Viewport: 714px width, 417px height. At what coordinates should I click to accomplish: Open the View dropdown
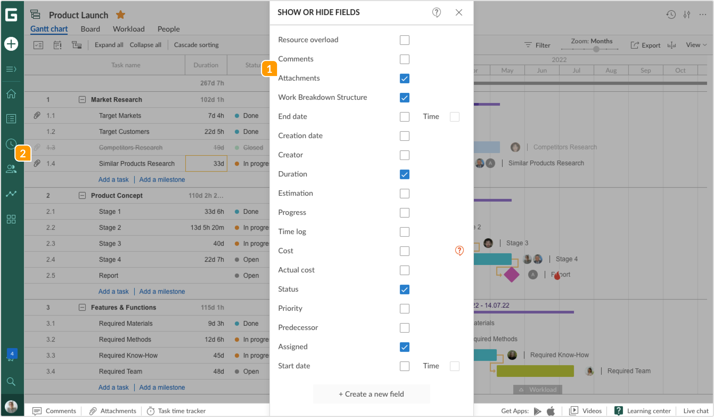click(696, 45)
